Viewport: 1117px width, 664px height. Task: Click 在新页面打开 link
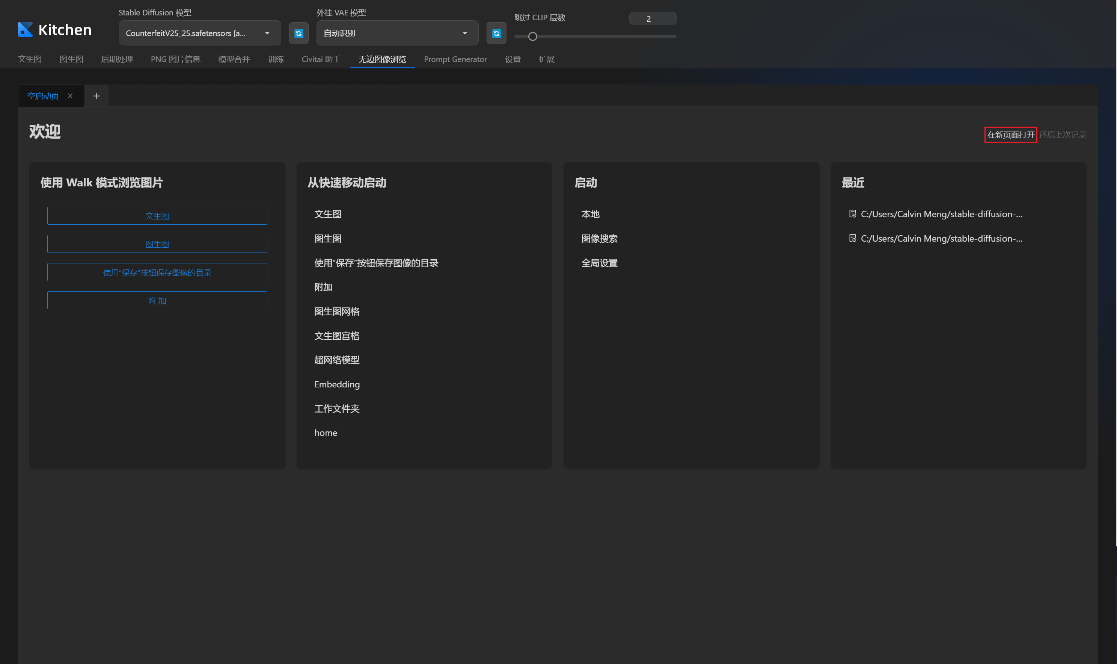tap(1010, 135)
